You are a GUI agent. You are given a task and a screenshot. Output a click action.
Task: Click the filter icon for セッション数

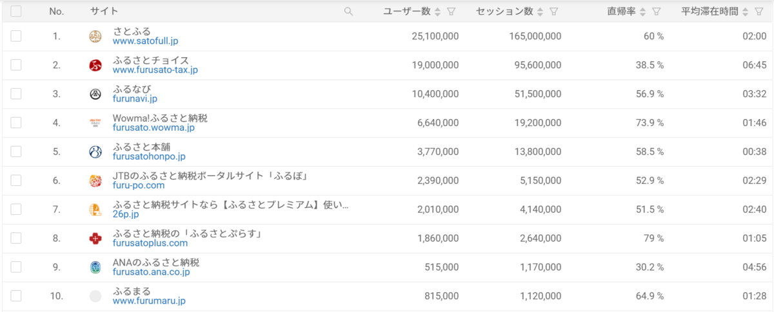tap(554, 12)
